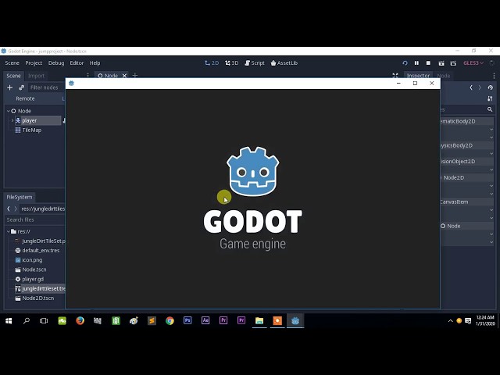Select the root Node in scene tree
The width and height of the screenshot is (500, 375).
pyautogui.click(x=24, y=111)
